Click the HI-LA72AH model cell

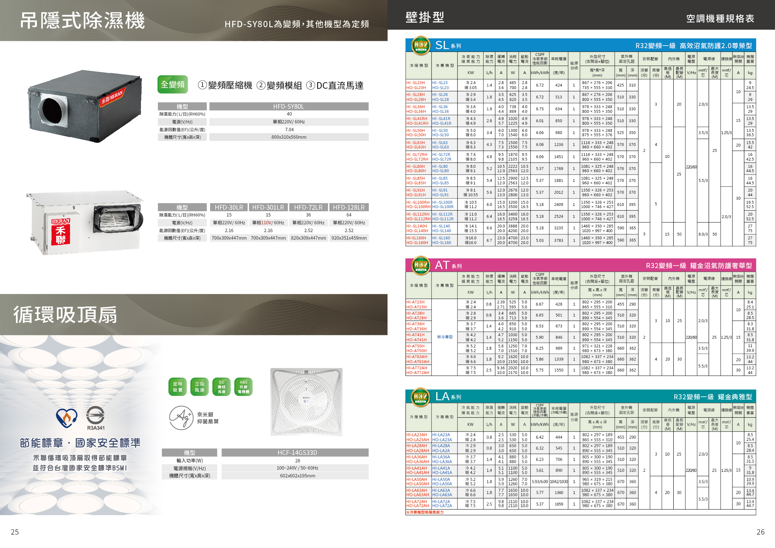click(417, 502)
